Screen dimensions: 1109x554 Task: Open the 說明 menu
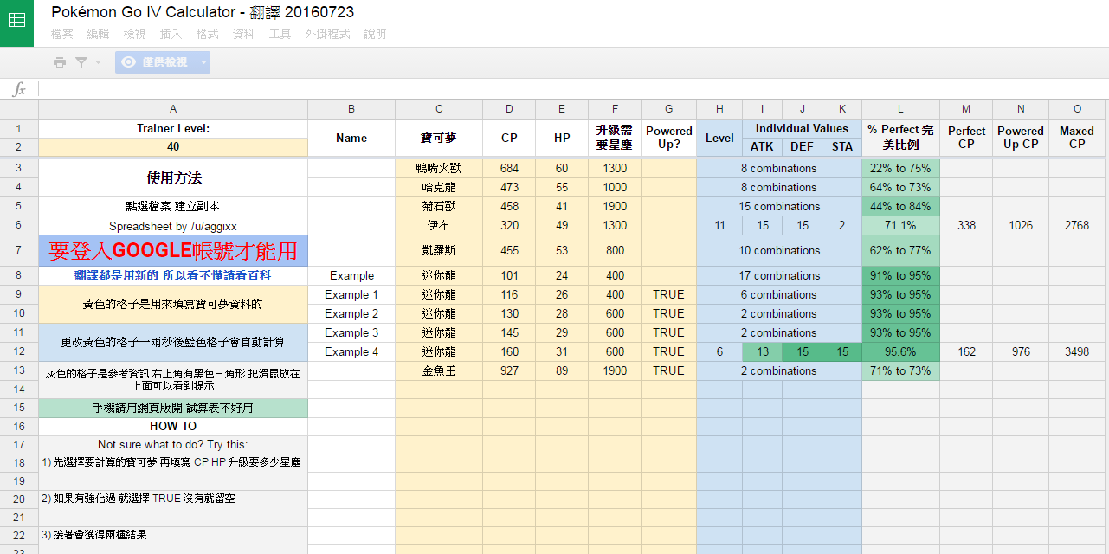pyautogui.click(x=375, y=34)
